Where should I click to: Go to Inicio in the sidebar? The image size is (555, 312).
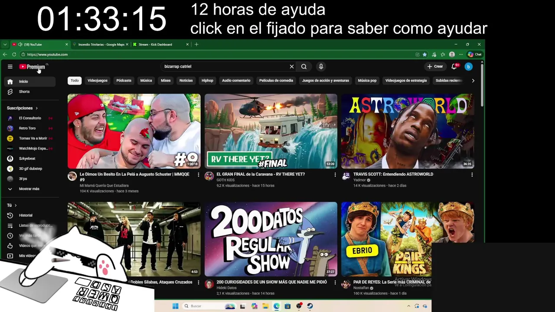(x=29, y=81)
